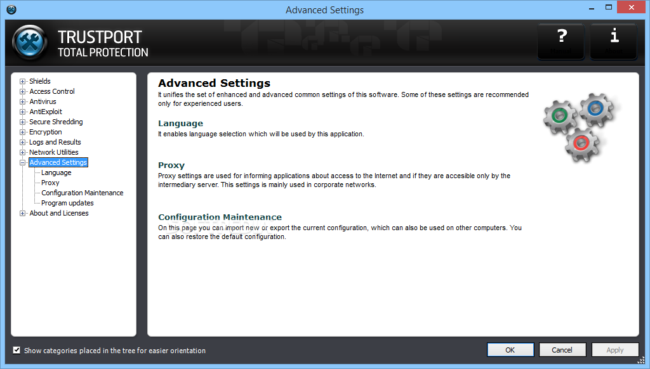This screenshot has height=369, width=650.
Task: Maximize the Advanced Settings window
Action: coord(609,8)
